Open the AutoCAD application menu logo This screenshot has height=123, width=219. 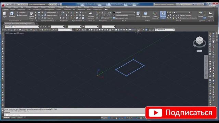3,5
